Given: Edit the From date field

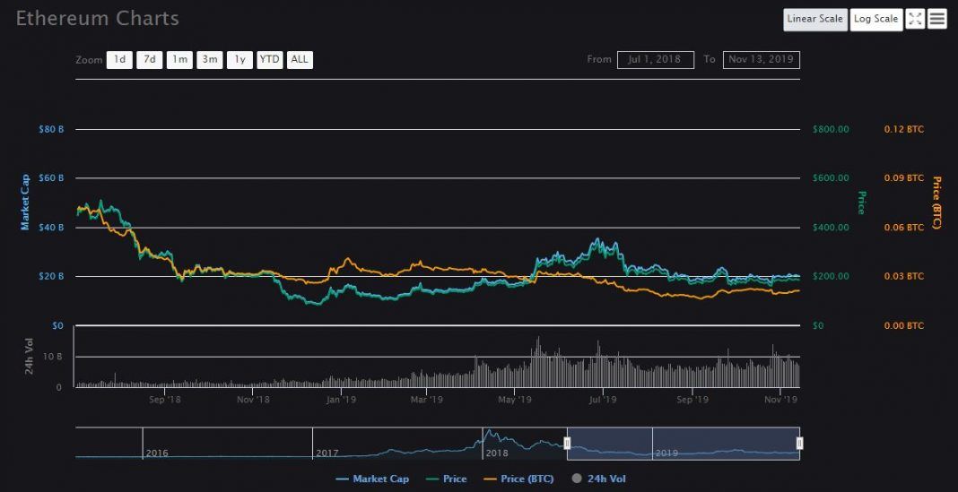Looking at the screenshot, I should (x=656, y=60).
